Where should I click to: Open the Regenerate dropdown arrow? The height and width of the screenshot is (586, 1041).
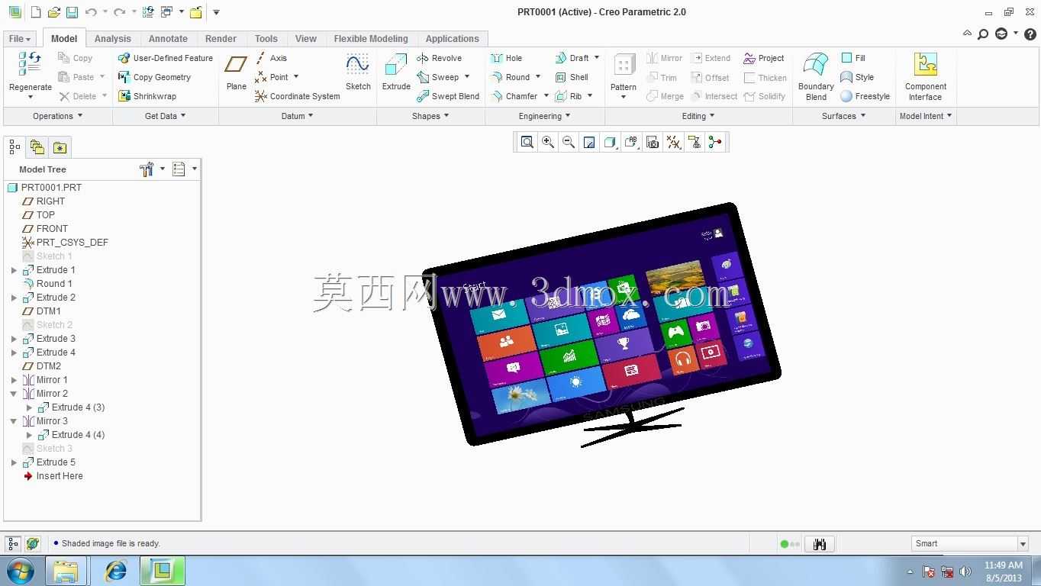[31, 98]
